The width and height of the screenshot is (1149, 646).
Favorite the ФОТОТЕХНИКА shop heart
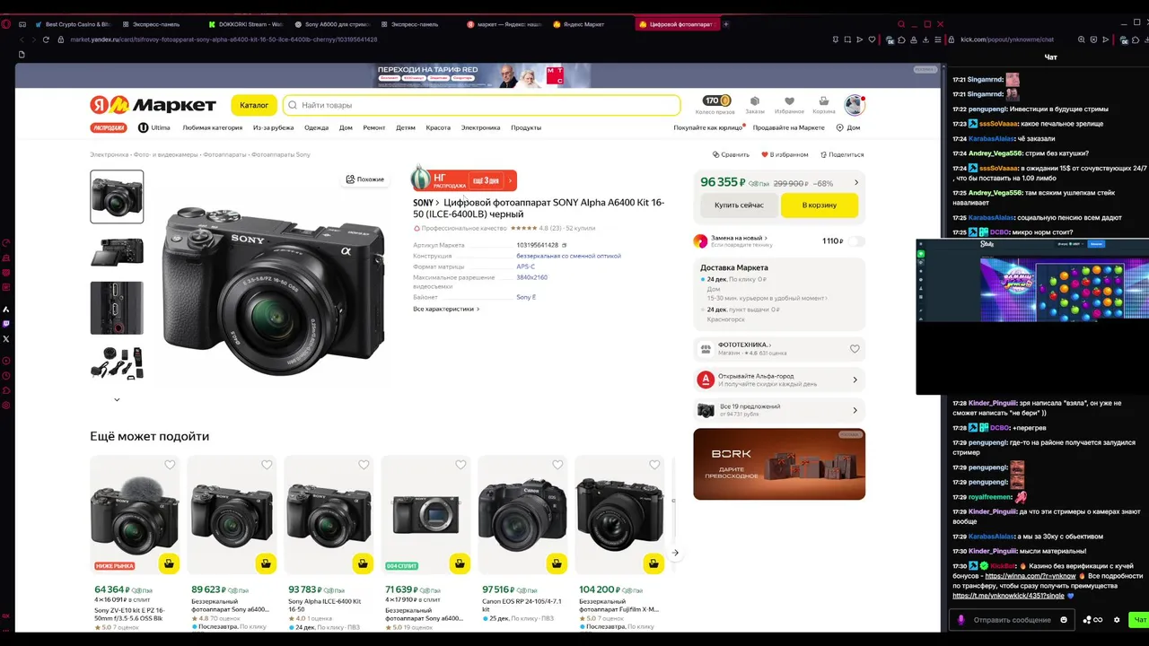click(x=855, y=349)
